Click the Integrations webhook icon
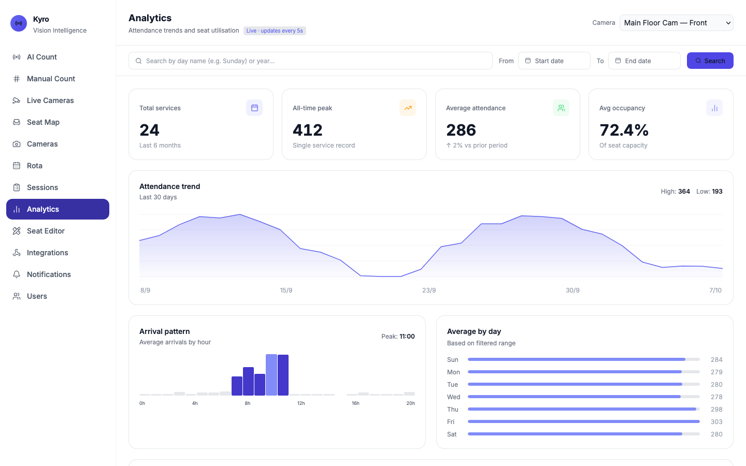746x466 pixels. (x=17, y=253)
